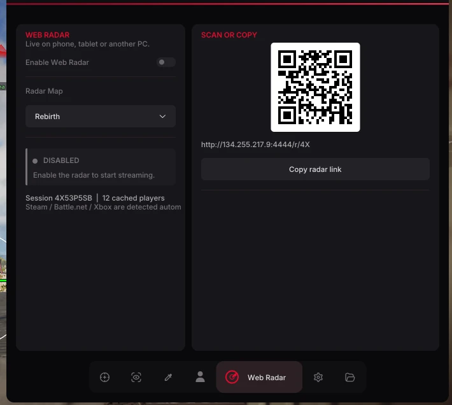Viewport: 452px width, 405px height.
Task: Open the aimbot crosshair tab icon
Action: tap(104, 377)
